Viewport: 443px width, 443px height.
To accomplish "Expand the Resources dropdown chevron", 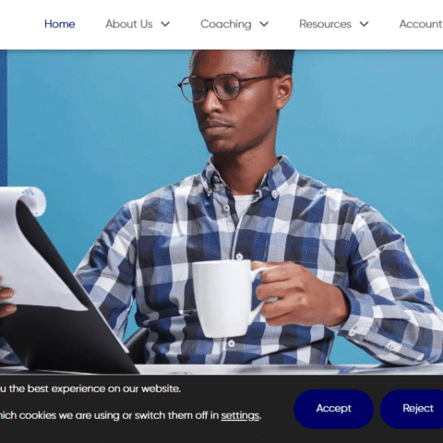I will point(364,24).
